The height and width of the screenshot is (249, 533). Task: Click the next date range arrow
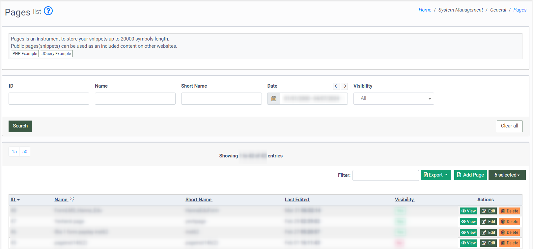point(344,86)
